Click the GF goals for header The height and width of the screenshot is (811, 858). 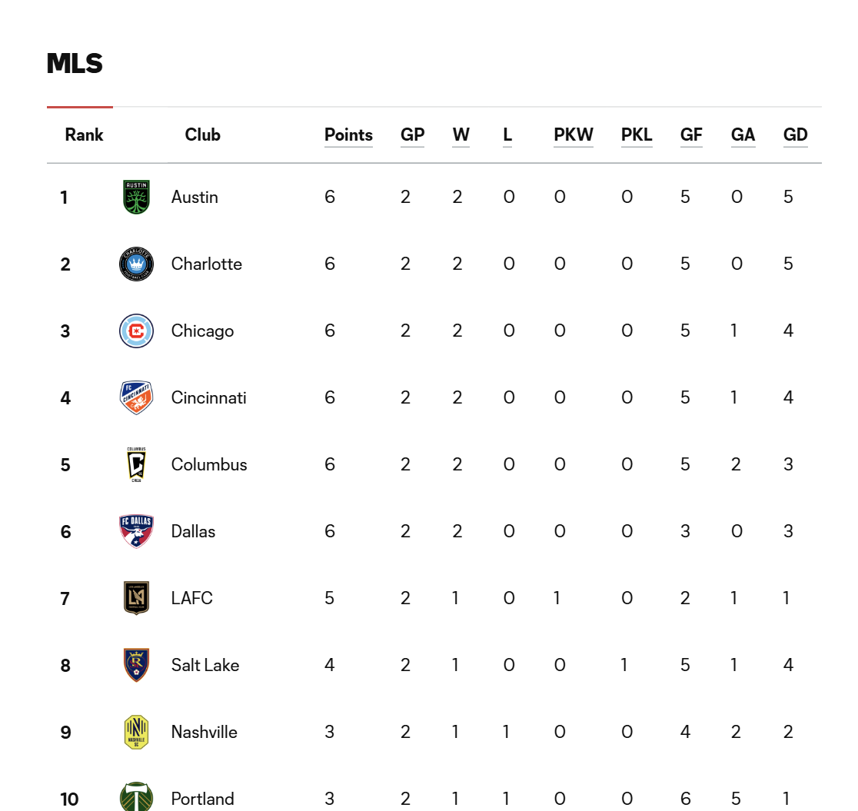tap(691, 135)
